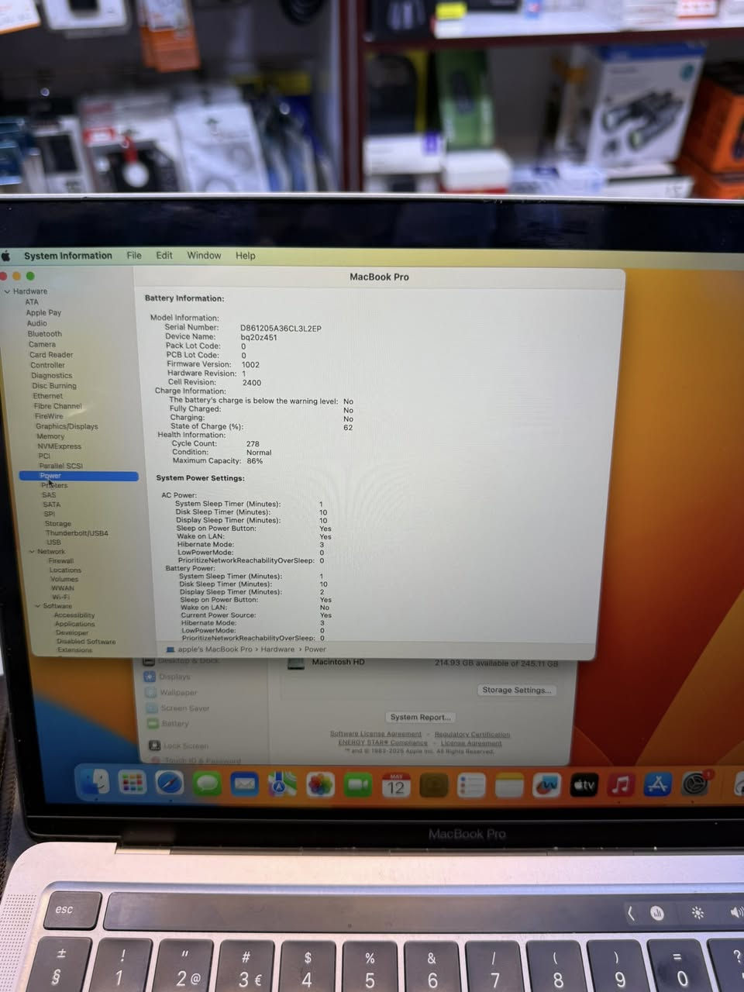Image resolution: width=744 pixels, height=992 pixels.
Task: Click Wallpaper icon in System Settings sidebar
Action: point(150,692)
